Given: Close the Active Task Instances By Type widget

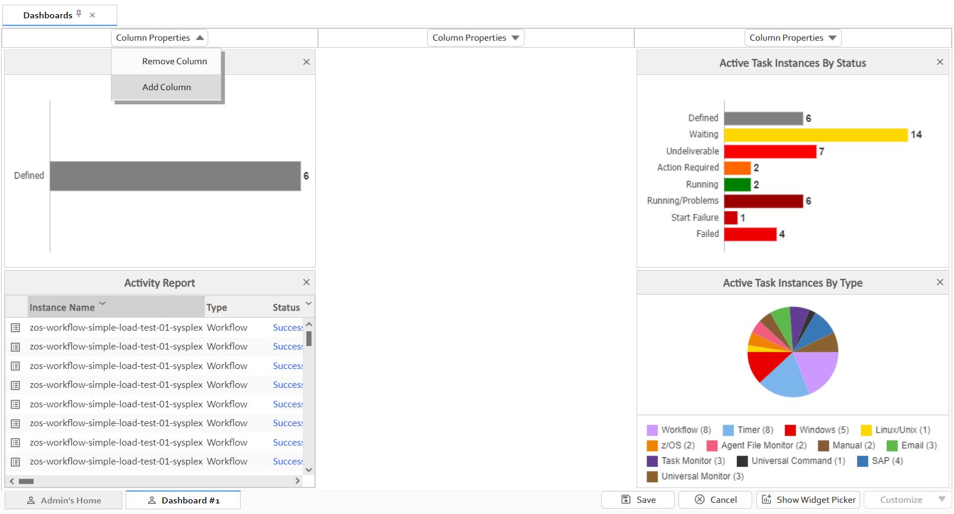Looking at the screenshot, I should click(940, 282).
